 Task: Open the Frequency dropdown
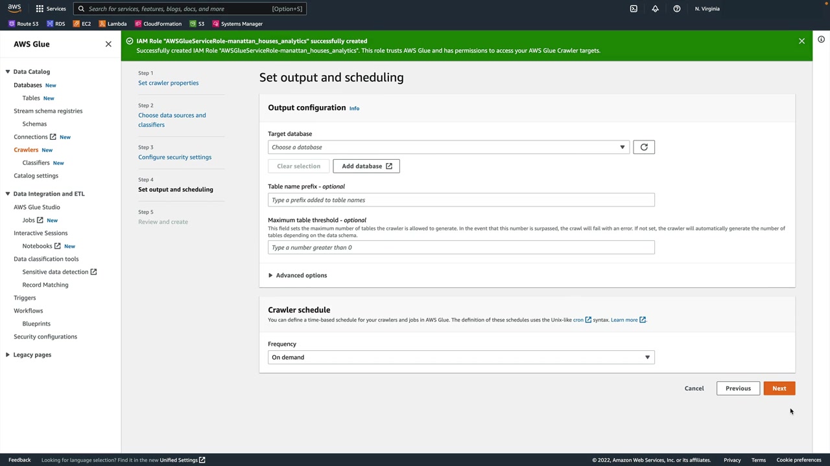(461, 357)
